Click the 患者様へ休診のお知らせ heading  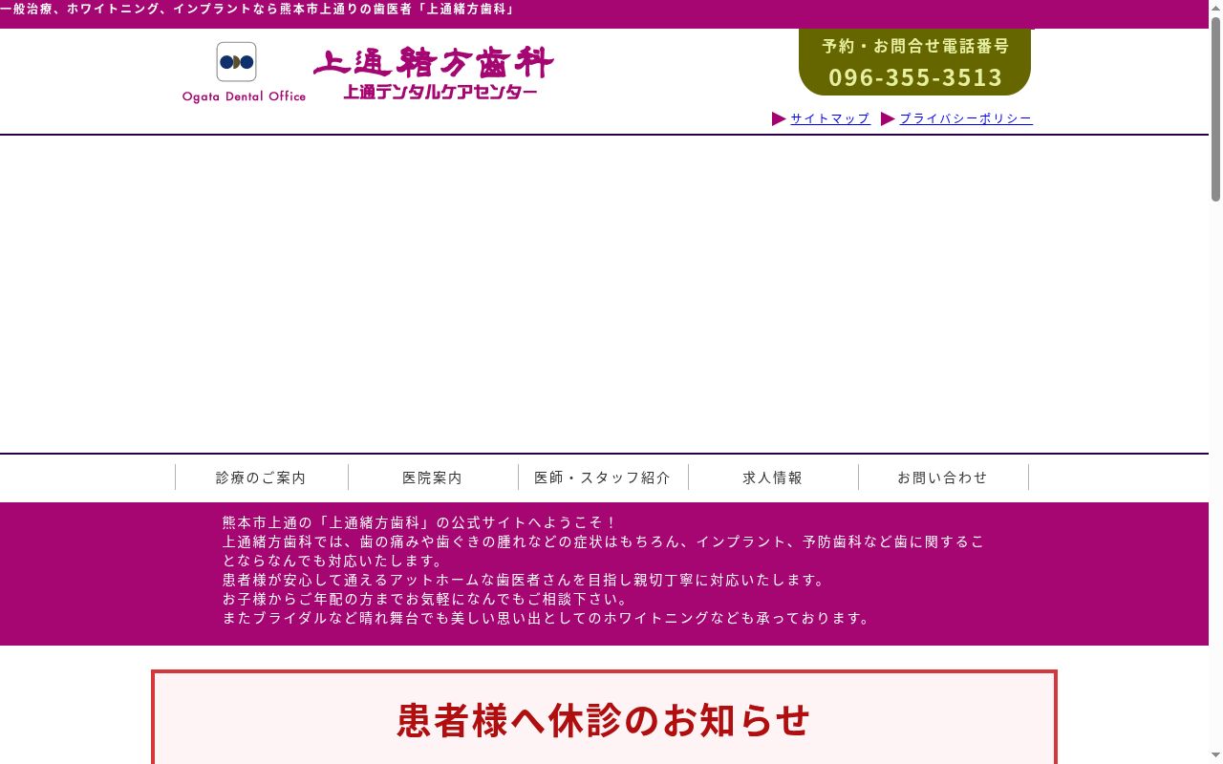[x=604, y=720]
